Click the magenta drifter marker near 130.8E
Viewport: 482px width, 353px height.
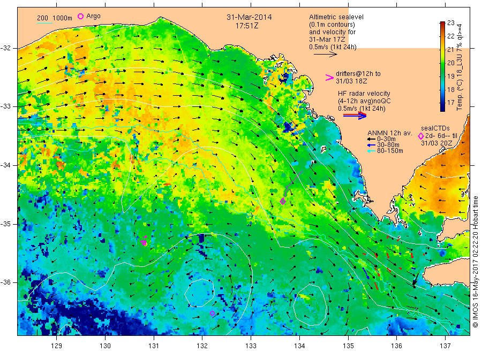(x=144, y=242)
